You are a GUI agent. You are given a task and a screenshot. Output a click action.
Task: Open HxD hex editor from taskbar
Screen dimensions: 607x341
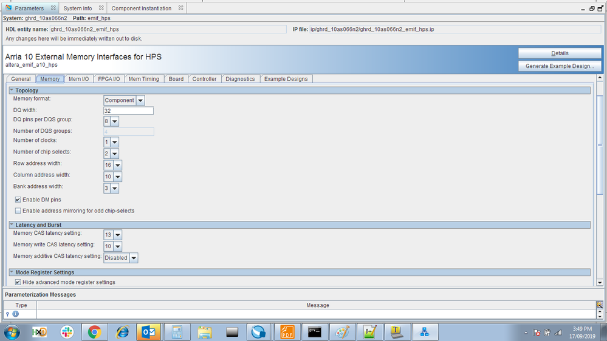tap(39, 332)
